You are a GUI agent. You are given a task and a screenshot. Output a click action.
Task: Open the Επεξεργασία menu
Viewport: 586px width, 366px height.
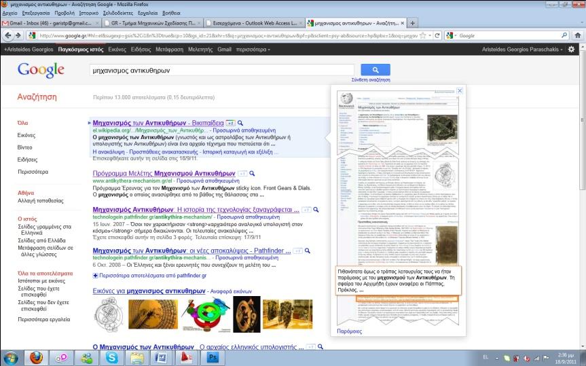tap(36, 13)
